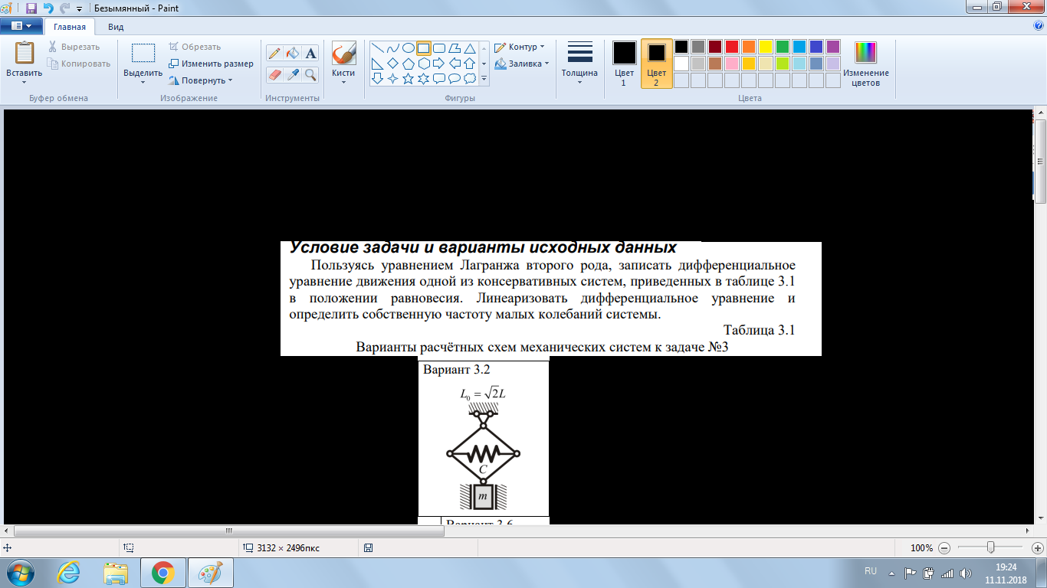Activate the Magnifier tool
This screenshot has height=588, width=1047.
coord(310,74)
